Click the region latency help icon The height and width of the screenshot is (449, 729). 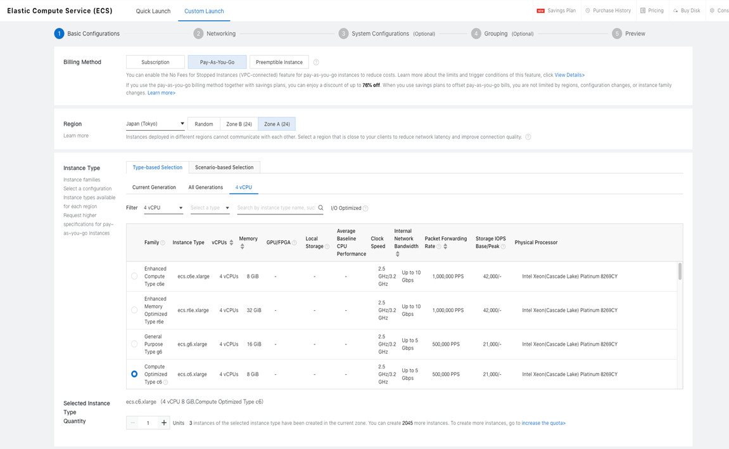point(528,137)
